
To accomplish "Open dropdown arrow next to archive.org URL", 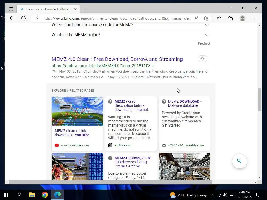I will tap(153, 66).
